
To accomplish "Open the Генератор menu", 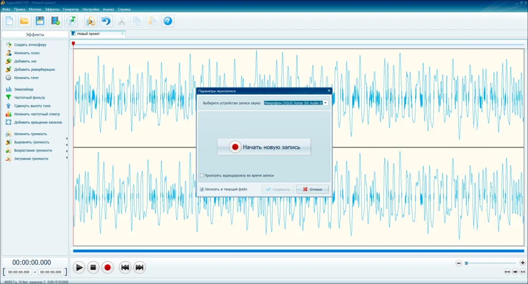I will [71, 10].
